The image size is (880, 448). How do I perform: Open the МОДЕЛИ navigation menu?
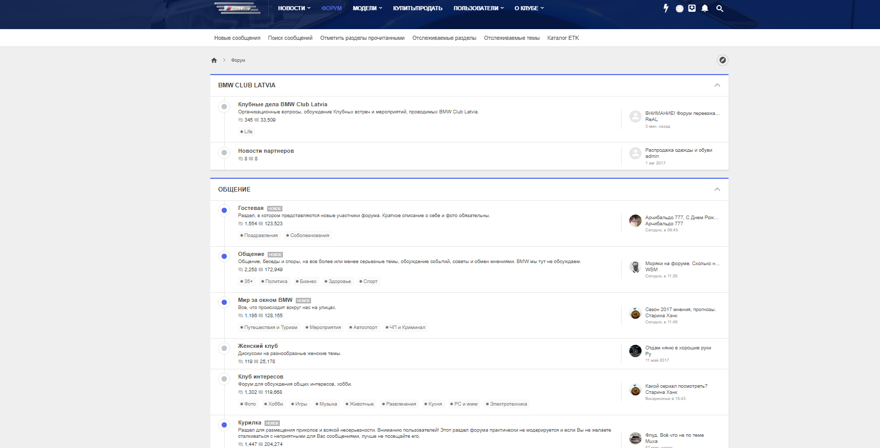367,8
